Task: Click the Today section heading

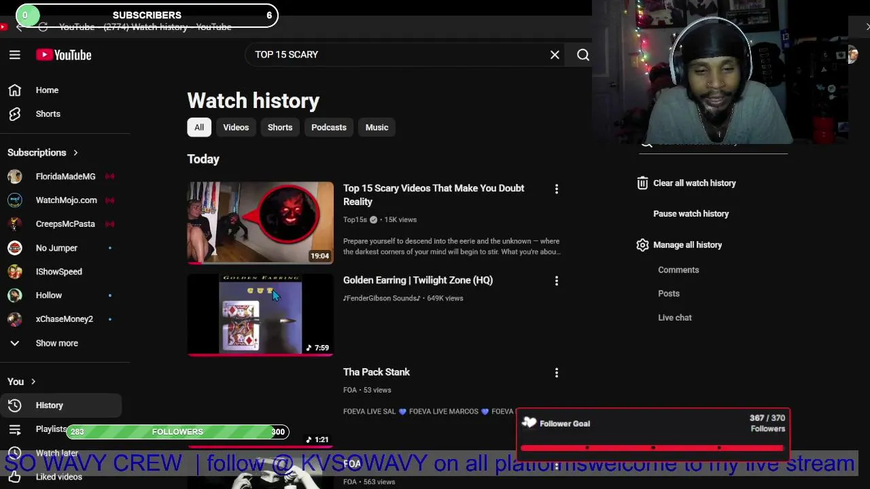Action: [203, 159]
